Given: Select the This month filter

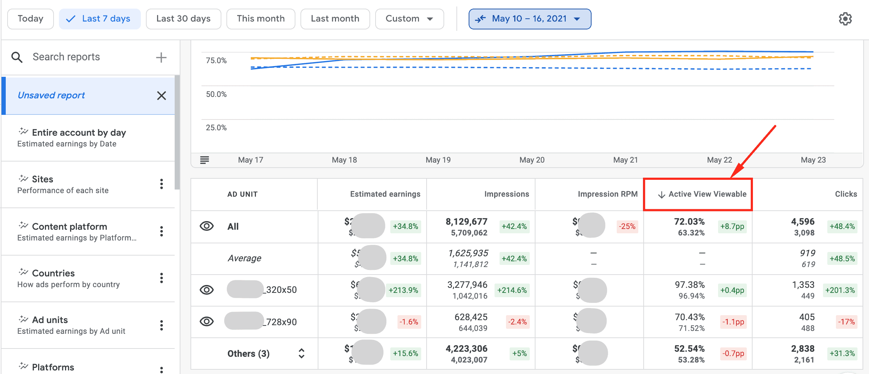Looking at the screenshot, I should (261, 19).
